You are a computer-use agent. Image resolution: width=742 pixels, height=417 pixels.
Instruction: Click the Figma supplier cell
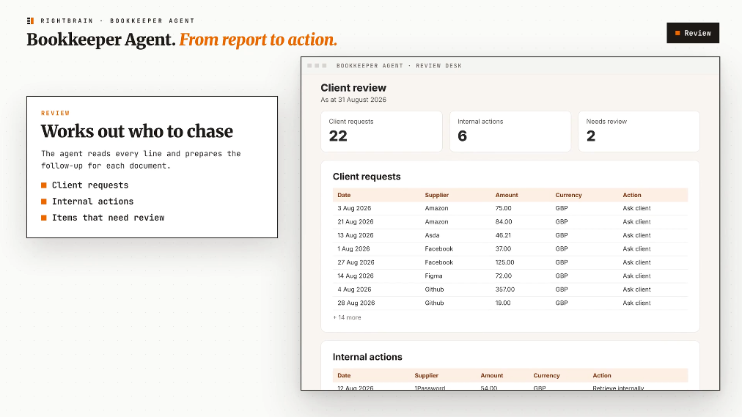tap(433, 276)
